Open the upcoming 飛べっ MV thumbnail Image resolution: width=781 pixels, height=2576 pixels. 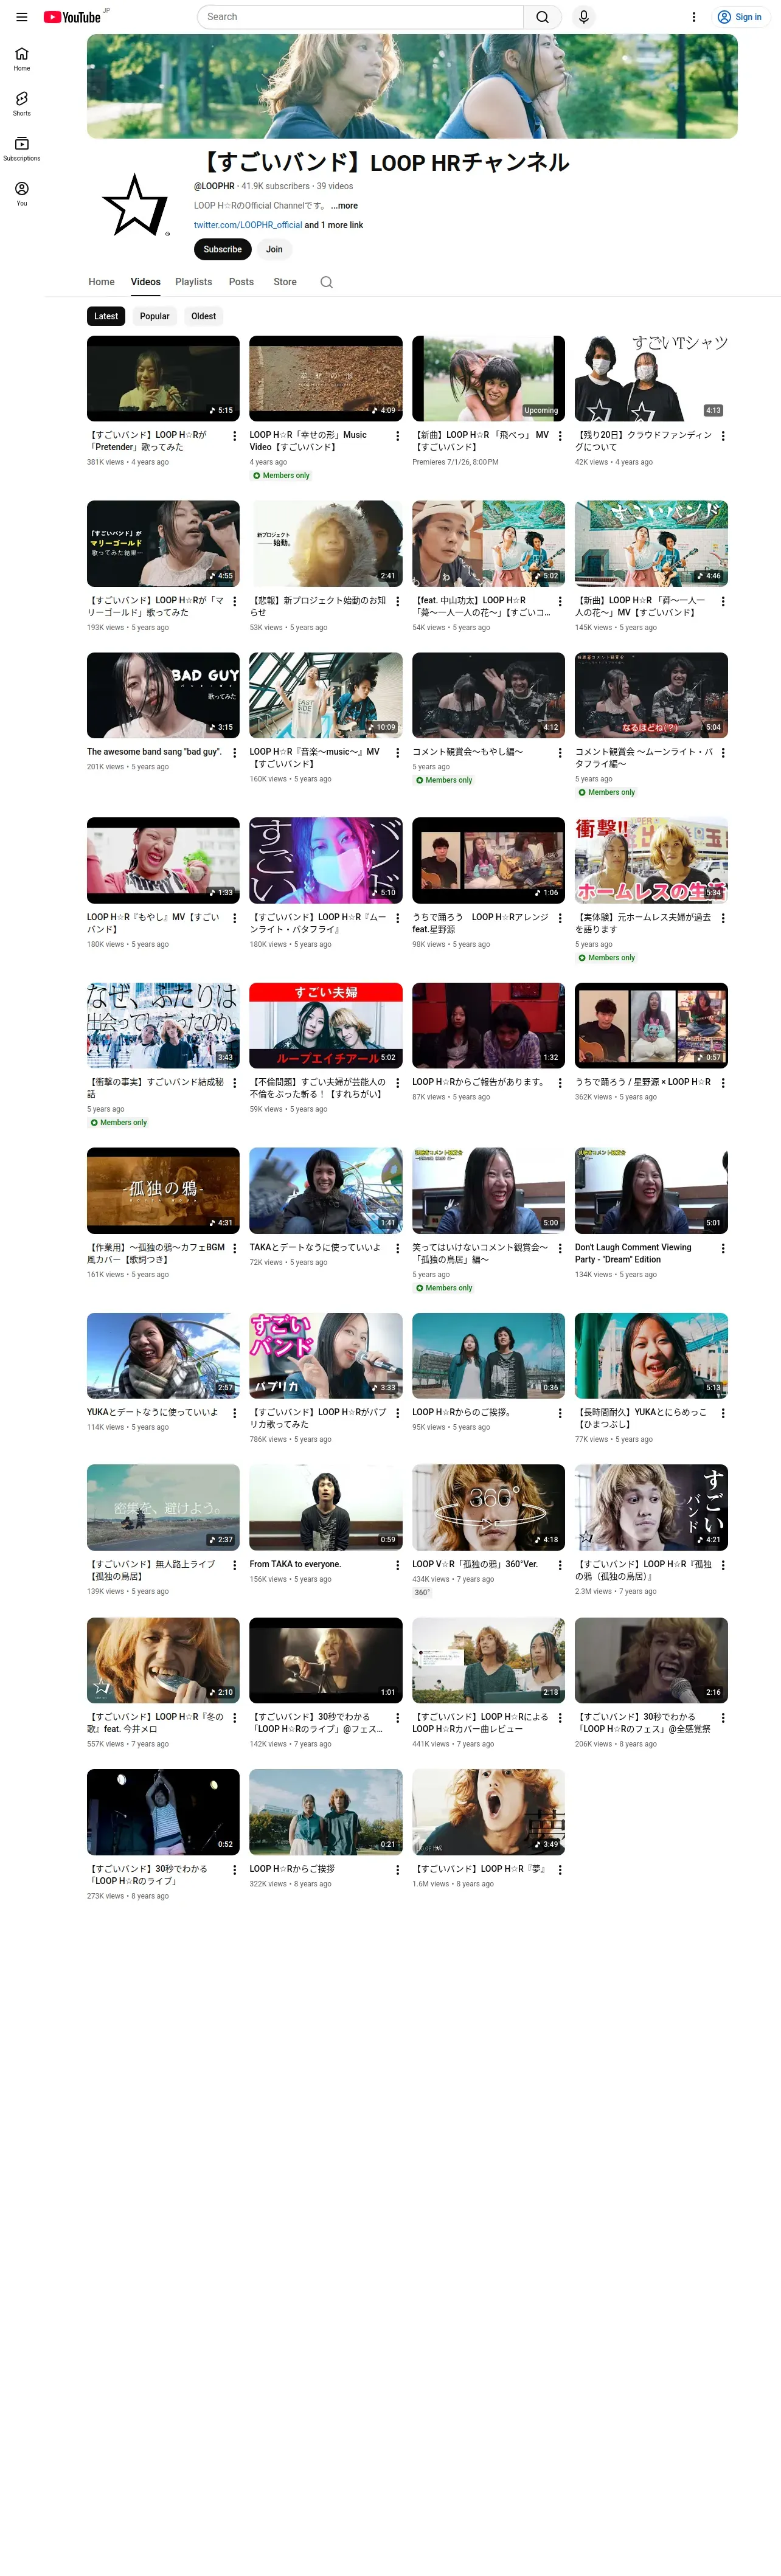point(489,378)
